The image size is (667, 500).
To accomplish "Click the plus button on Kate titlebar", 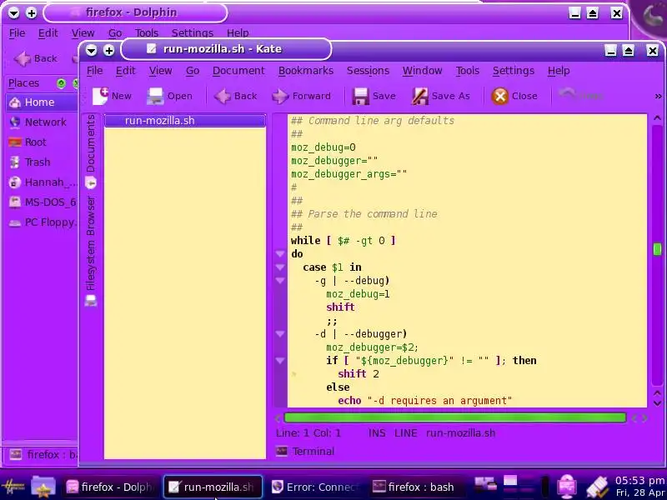I will coord(109,51).
